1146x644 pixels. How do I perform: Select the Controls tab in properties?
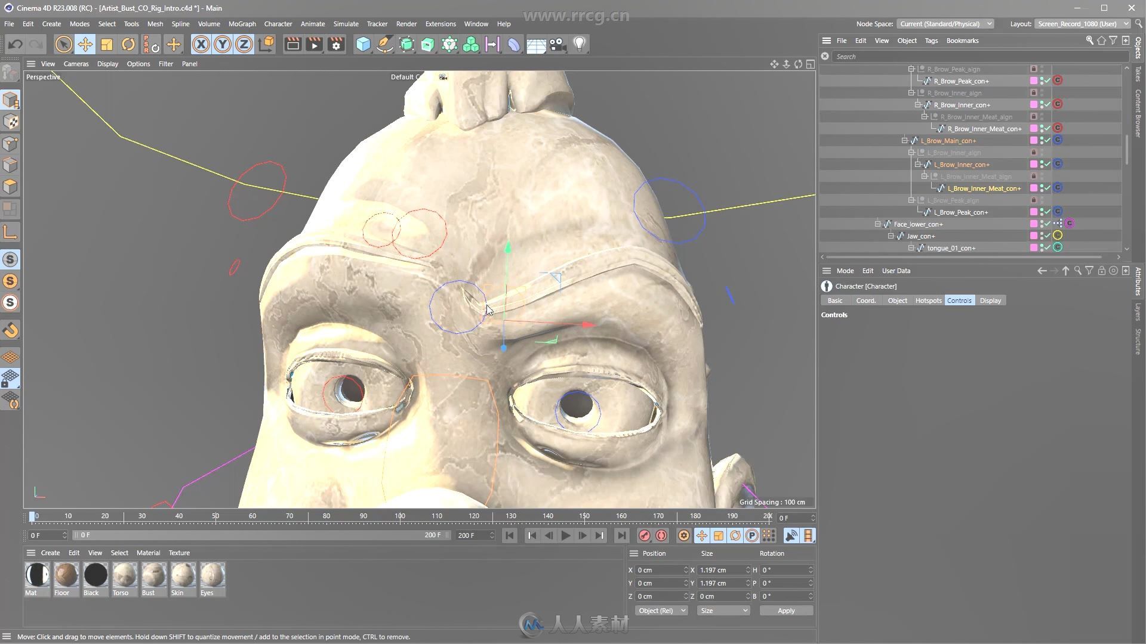point(959,301)
